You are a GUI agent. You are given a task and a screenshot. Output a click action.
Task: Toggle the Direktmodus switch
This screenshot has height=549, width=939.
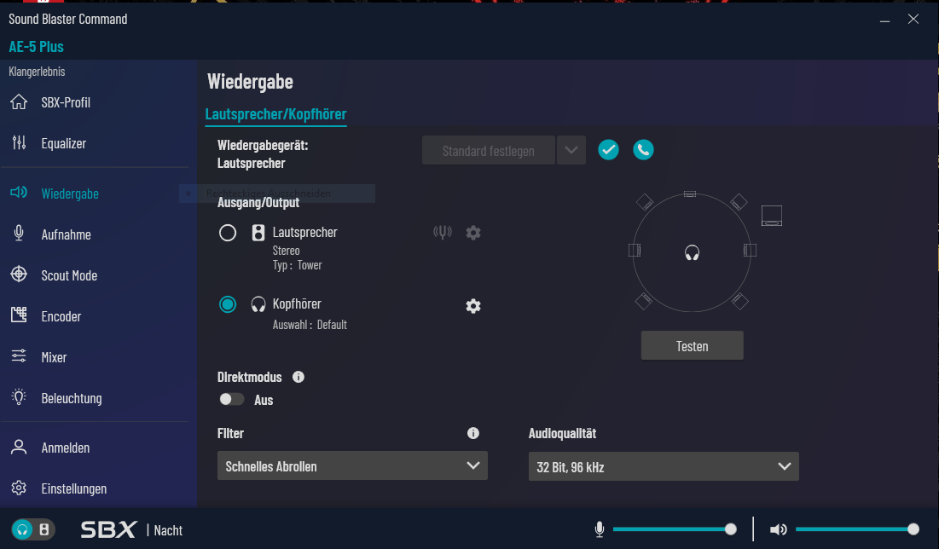[x=231, y=399]
